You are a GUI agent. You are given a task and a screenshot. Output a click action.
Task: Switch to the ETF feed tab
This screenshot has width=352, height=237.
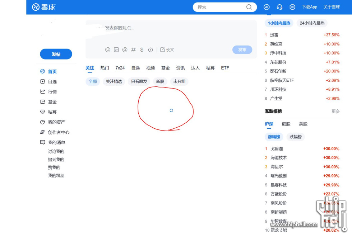point(225,68)
